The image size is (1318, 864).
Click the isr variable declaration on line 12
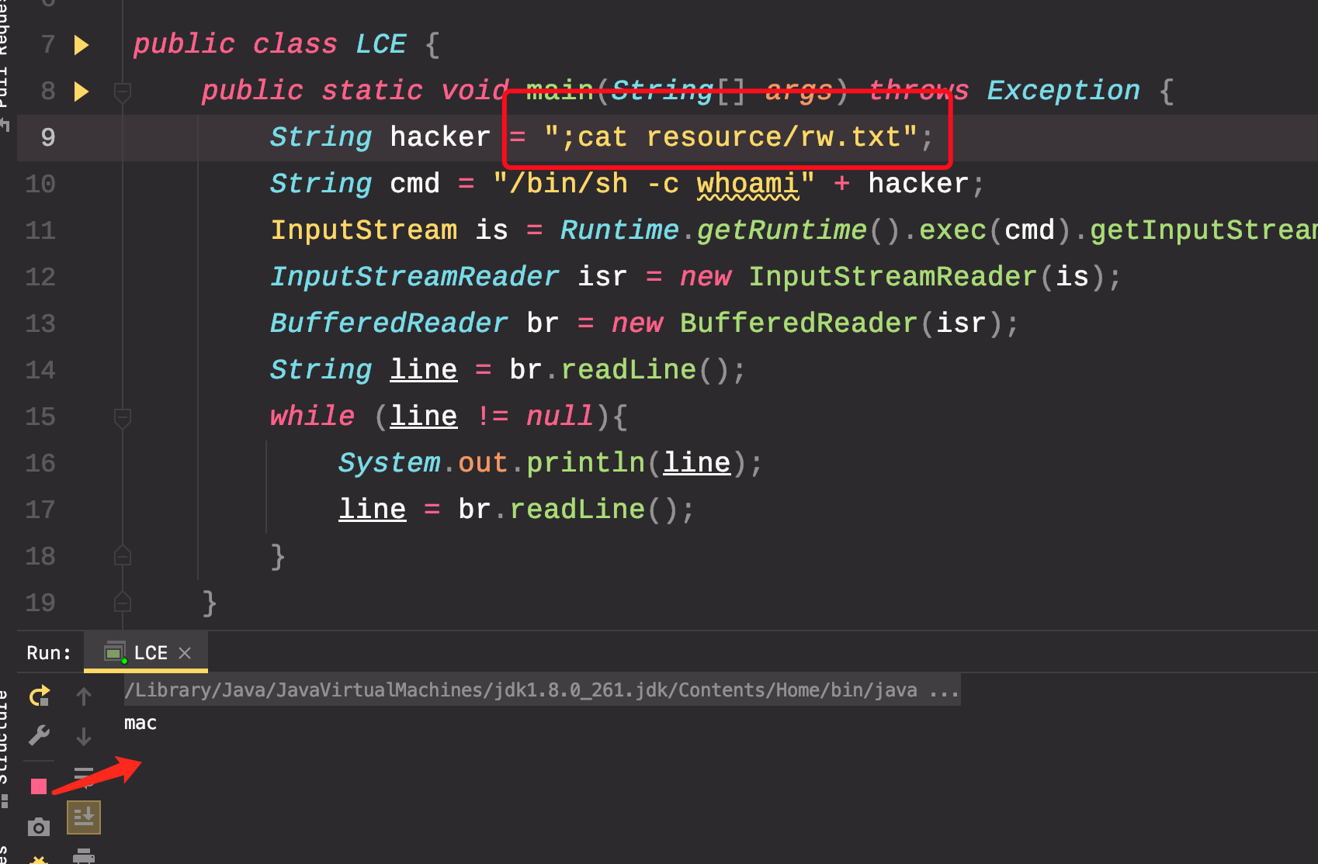click(603, 277)
